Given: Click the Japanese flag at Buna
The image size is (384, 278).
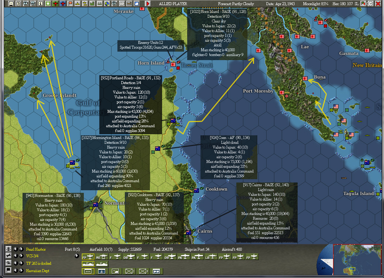Looking at the screenshot, I should [305, 79].
